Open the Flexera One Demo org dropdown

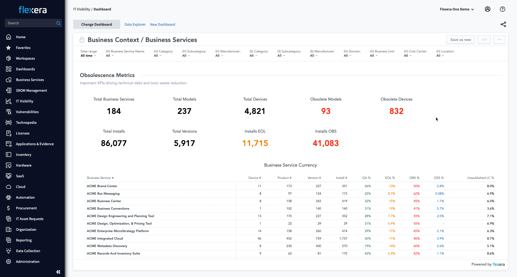(457, 9)
